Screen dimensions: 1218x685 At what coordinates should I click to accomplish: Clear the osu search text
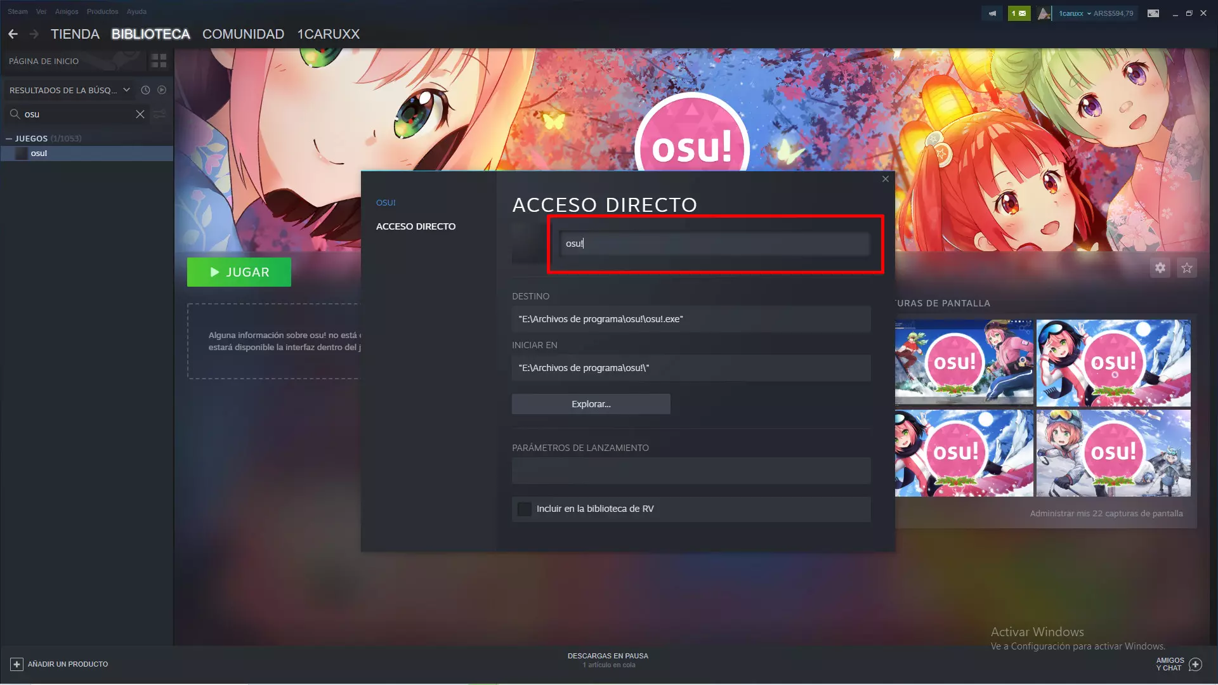[x=140, y=114]
